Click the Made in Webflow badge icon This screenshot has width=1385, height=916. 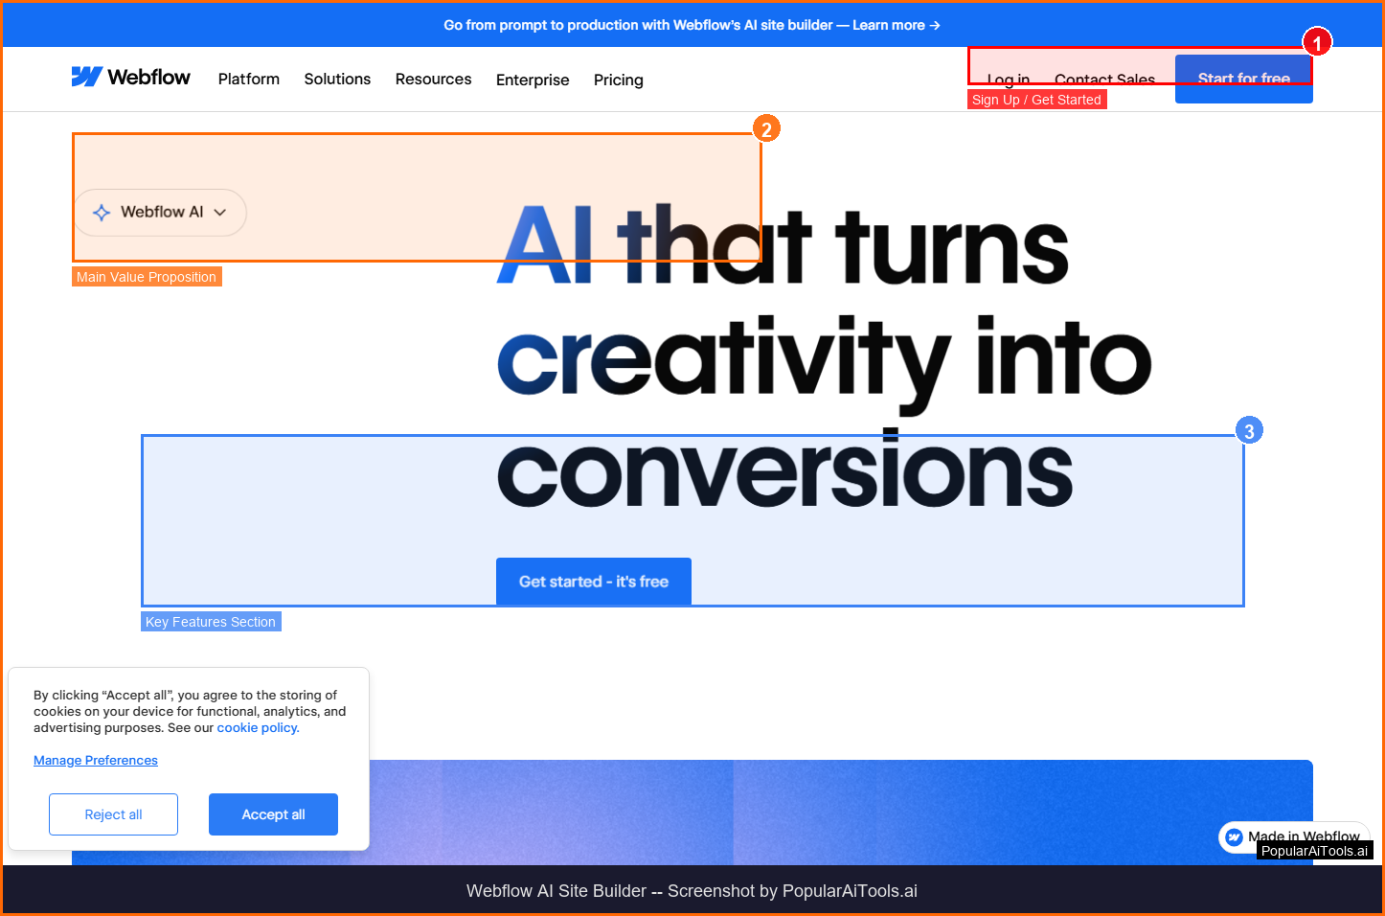[x=1235, y=836]
